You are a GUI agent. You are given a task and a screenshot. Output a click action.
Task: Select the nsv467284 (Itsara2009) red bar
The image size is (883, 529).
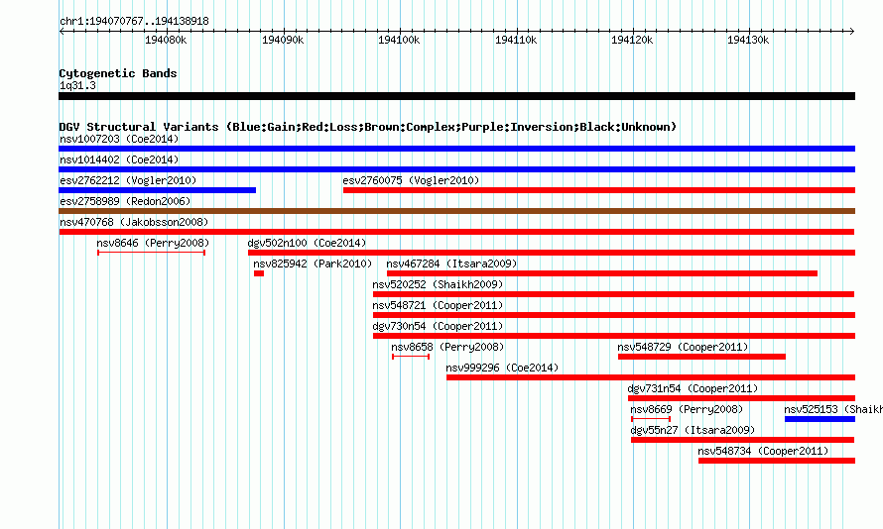602,273
